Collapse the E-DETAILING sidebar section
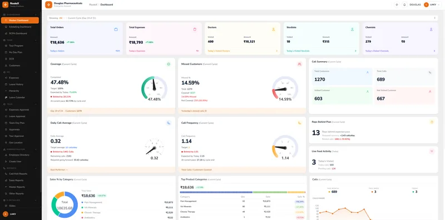Screen dimensions: 445x220 [36, 200]
